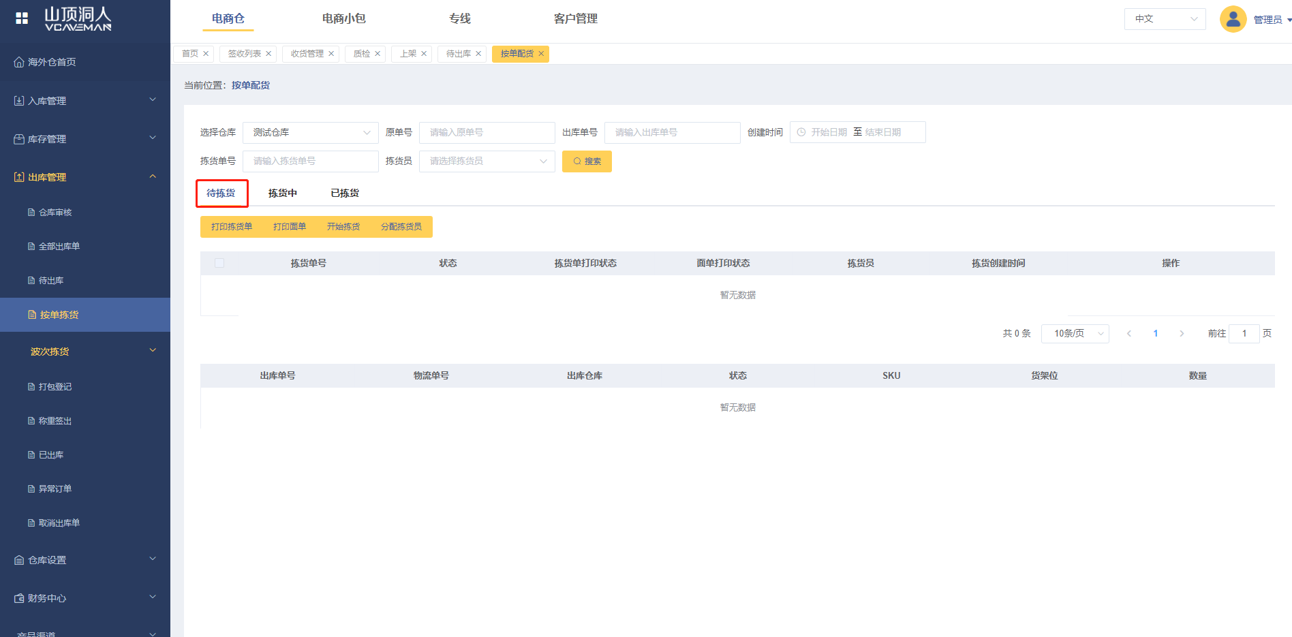Open the 拣货员 picker dropdown

pyautogui.click(x=487, y=161)
